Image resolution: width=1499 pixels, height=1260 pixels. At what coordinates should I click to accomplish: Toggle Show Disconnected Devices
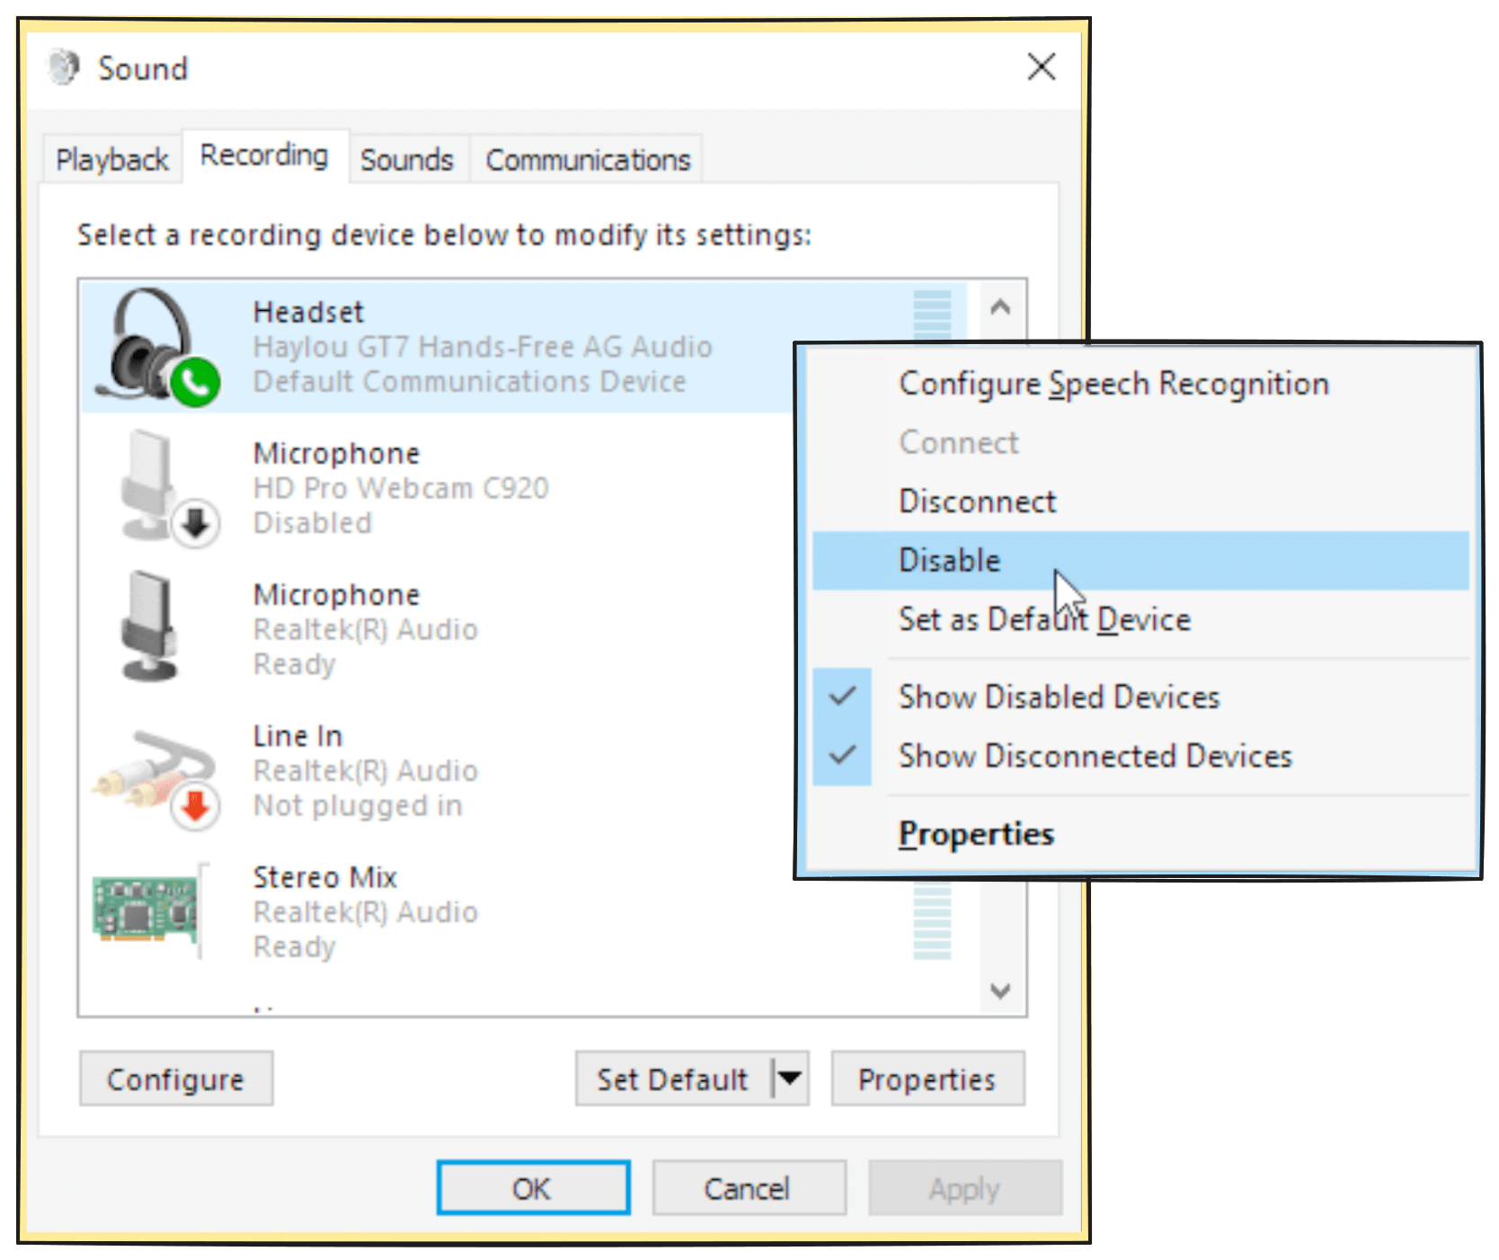(x=1094, y=756)
